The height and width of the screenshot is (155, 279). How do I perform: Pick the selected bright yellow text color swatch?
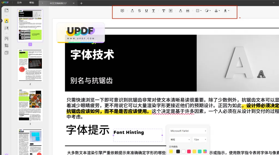pos(171,151)
